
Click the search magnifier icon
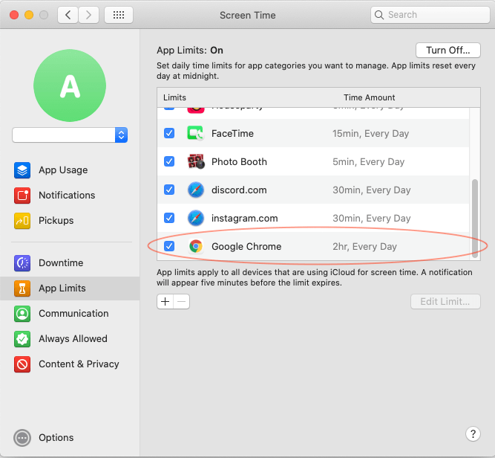pyautogui.click(x=379, y=15)
